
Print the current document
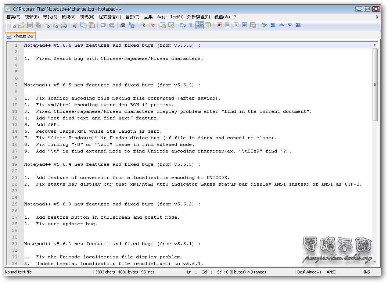coord(64,25)
